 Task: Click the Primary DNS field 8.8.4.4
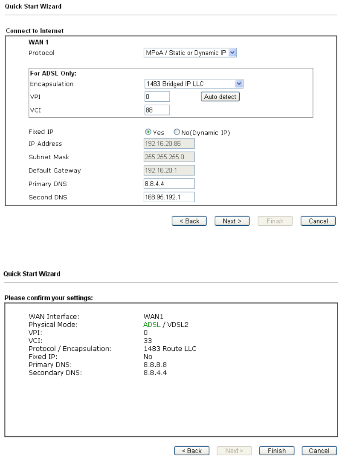(x=169, y=184)
